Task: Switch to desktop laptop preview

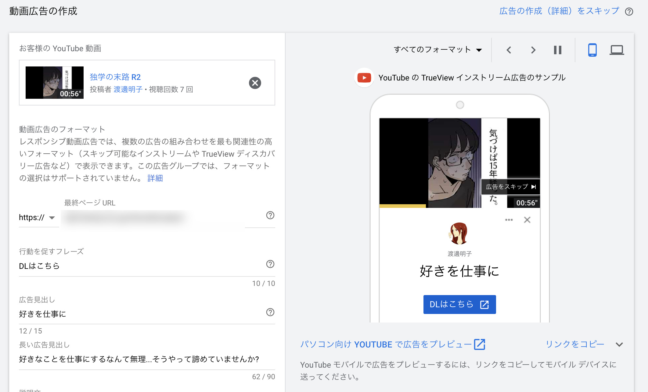Action: 617,50
